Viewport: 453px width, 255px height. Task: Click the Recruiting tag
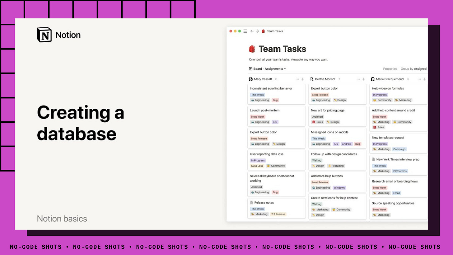tap(336, 166)
